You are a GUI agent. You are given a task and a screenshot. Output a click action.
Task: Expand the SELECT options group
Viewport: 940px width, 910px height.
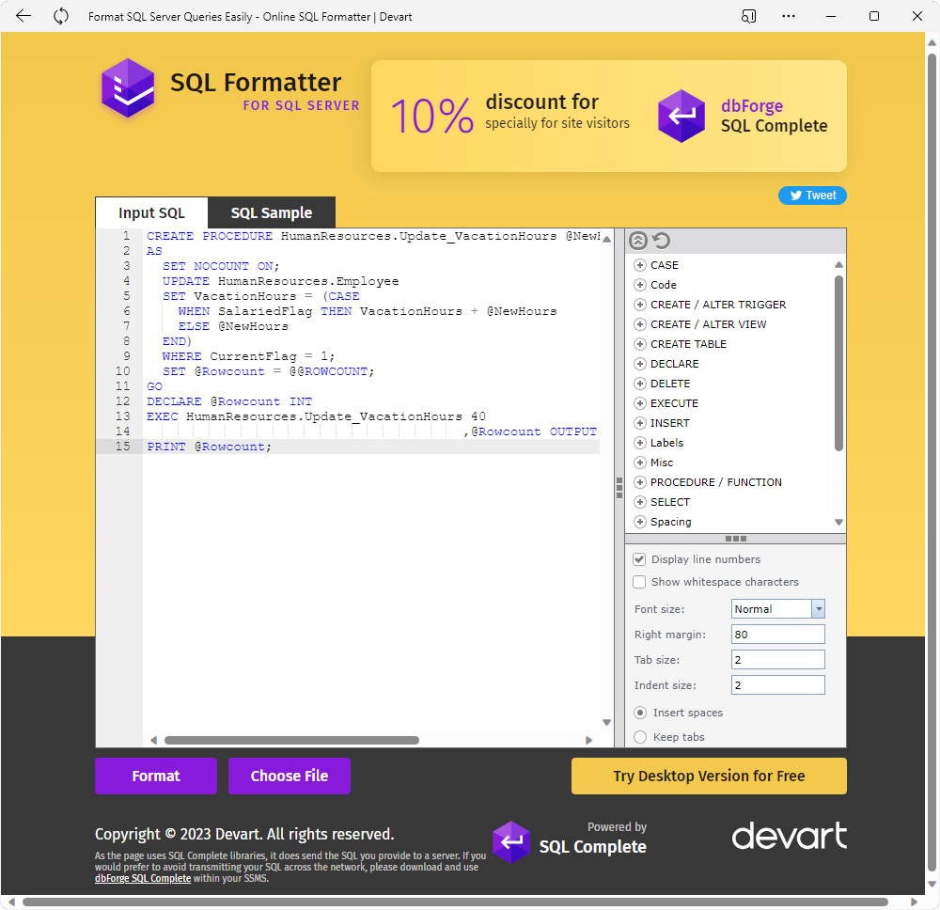point(640,502)
